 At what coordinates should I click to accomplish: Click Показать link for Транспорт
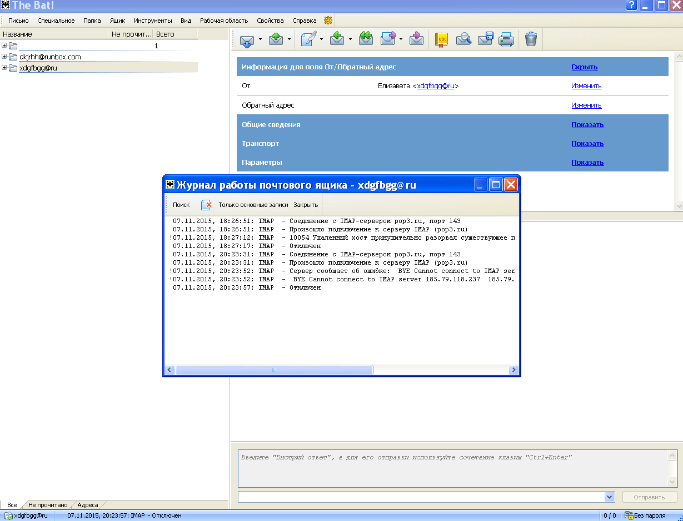(587, 144)
